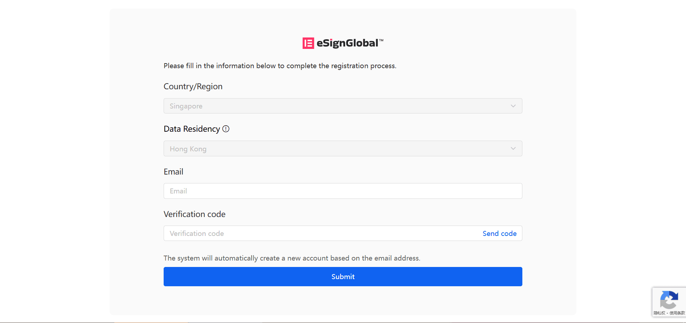The width and height of the screenshot is (686, 323).
Task: Click the automatic account creation note
Action: (x=292, y=258)
